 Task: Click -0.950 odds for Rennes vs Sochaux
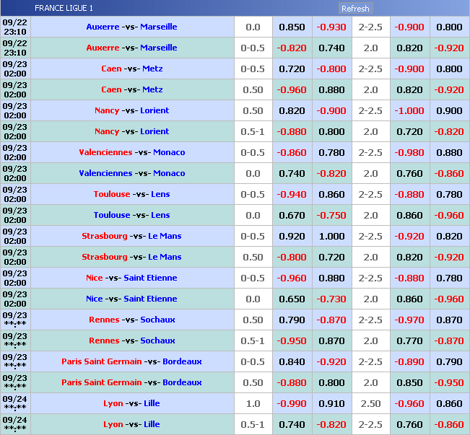[292, 340]
